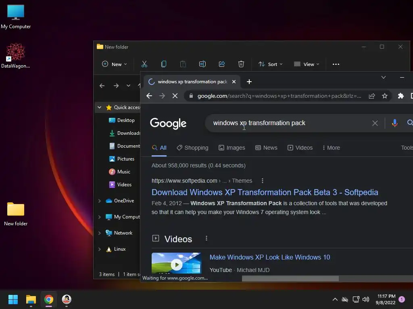Click the Paste icon in File Explorer toolbar
This screenshot has width=413, height=309.
(183, 64)
